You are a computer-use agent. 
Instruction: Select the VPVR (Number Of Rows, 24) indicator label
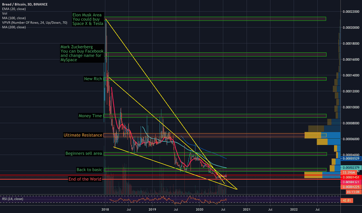pyautogui.click(x=35, y=22)
